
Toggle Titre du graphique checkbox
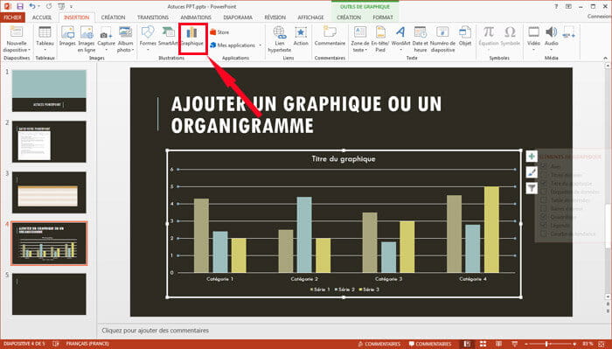pyautogui.click(x=544, y=184)
